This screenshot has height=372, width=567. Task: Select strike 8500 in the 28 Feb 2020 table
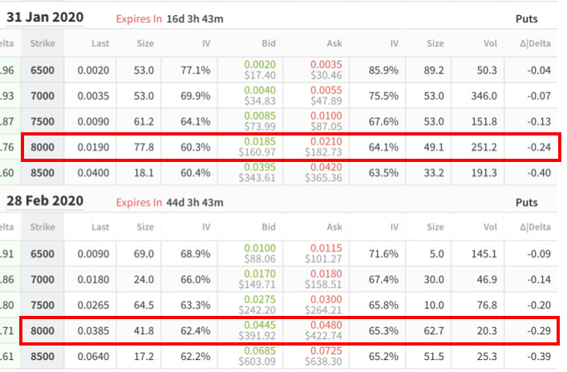pos(43,357)
